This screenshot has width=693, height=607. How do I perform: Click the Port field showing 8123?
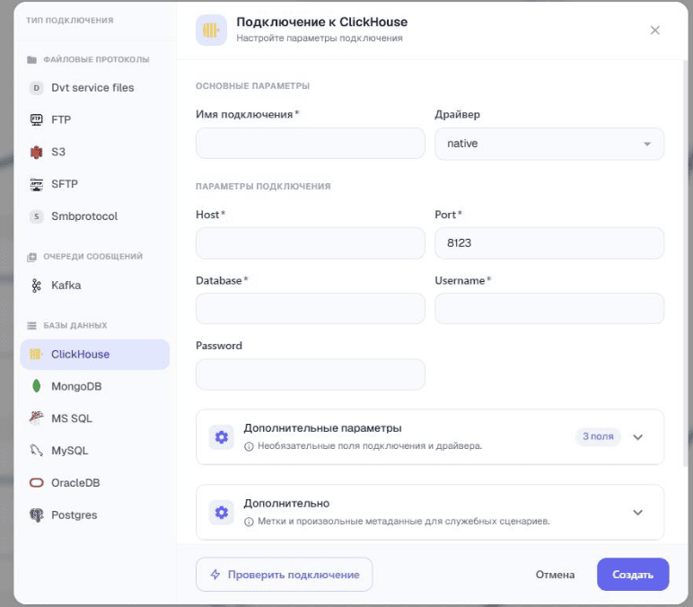tap(549, 243)
